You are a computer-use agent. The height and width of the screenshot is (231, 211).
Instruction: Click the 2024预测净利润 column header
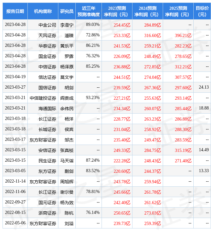click(x=148, y=11)
